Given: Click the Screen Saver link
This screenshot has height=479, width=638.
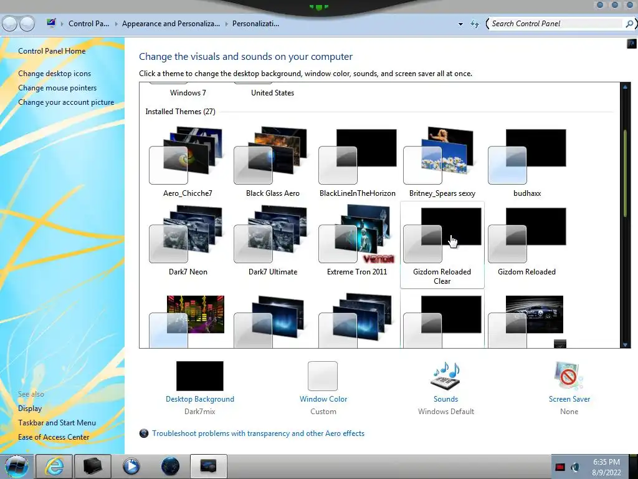Looking at the screenshot, I should coord(569,399).
